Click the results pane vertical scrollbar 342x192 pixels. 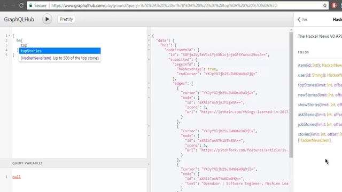click(x=291, y=95)
